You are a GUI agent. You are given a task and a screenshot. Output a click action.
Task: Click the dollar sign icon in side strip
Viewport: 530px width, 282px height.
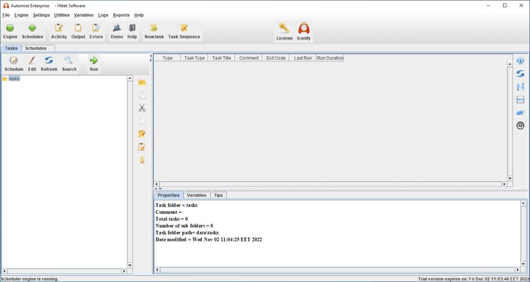coord(143,160)
